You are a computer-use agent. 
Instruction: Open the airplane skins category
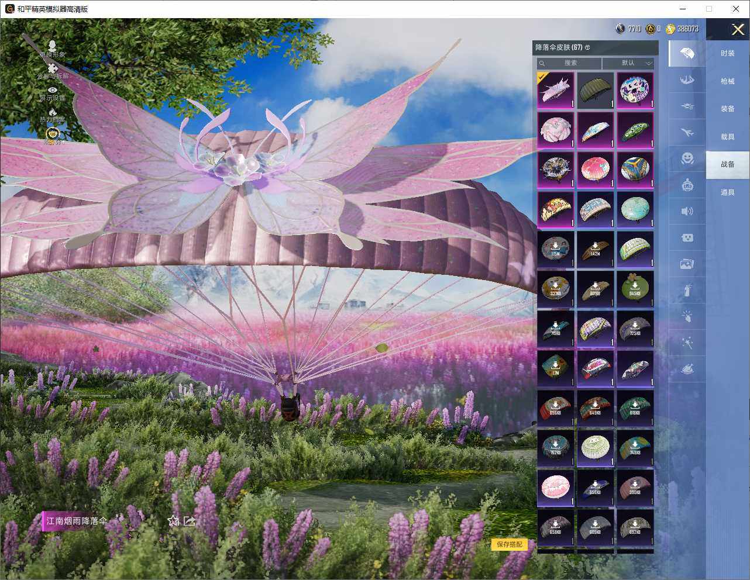pos(687,133)
